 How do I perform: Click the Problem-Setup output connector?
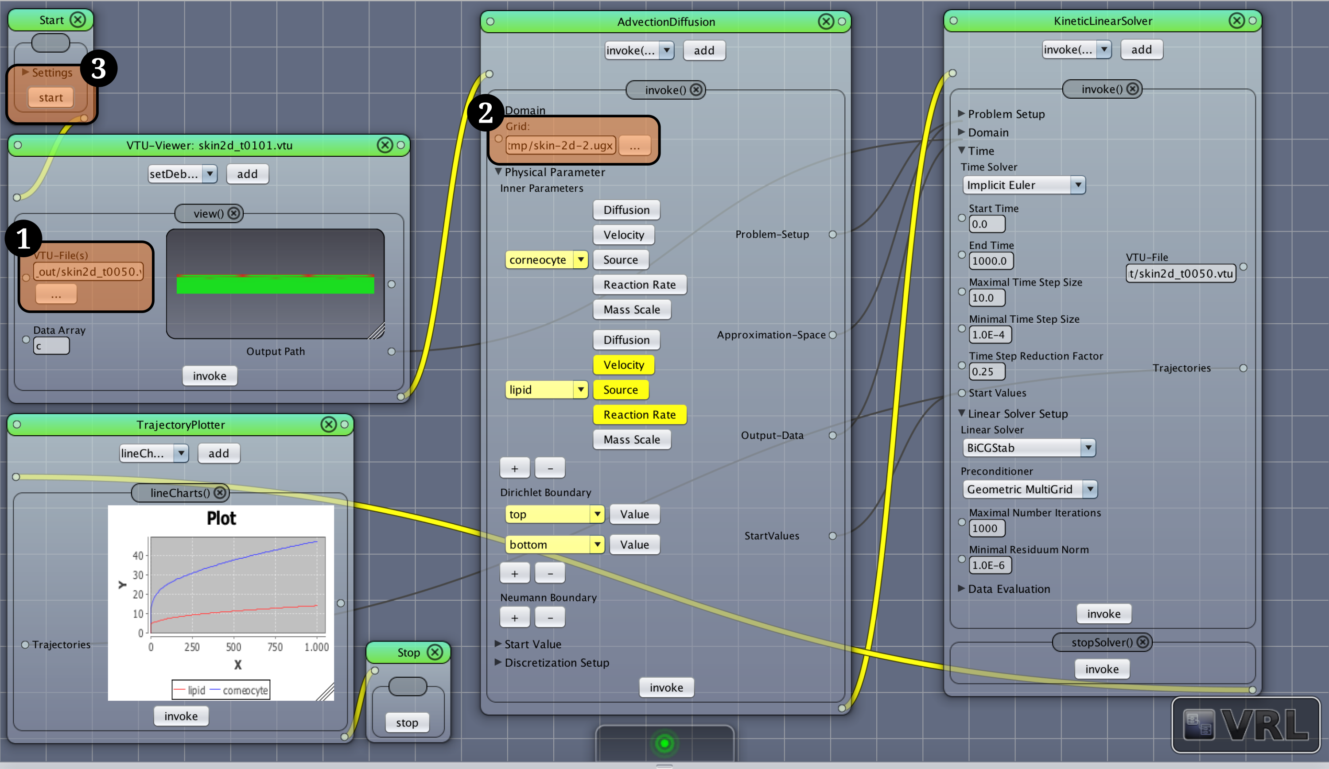click(x=832, y=235)
